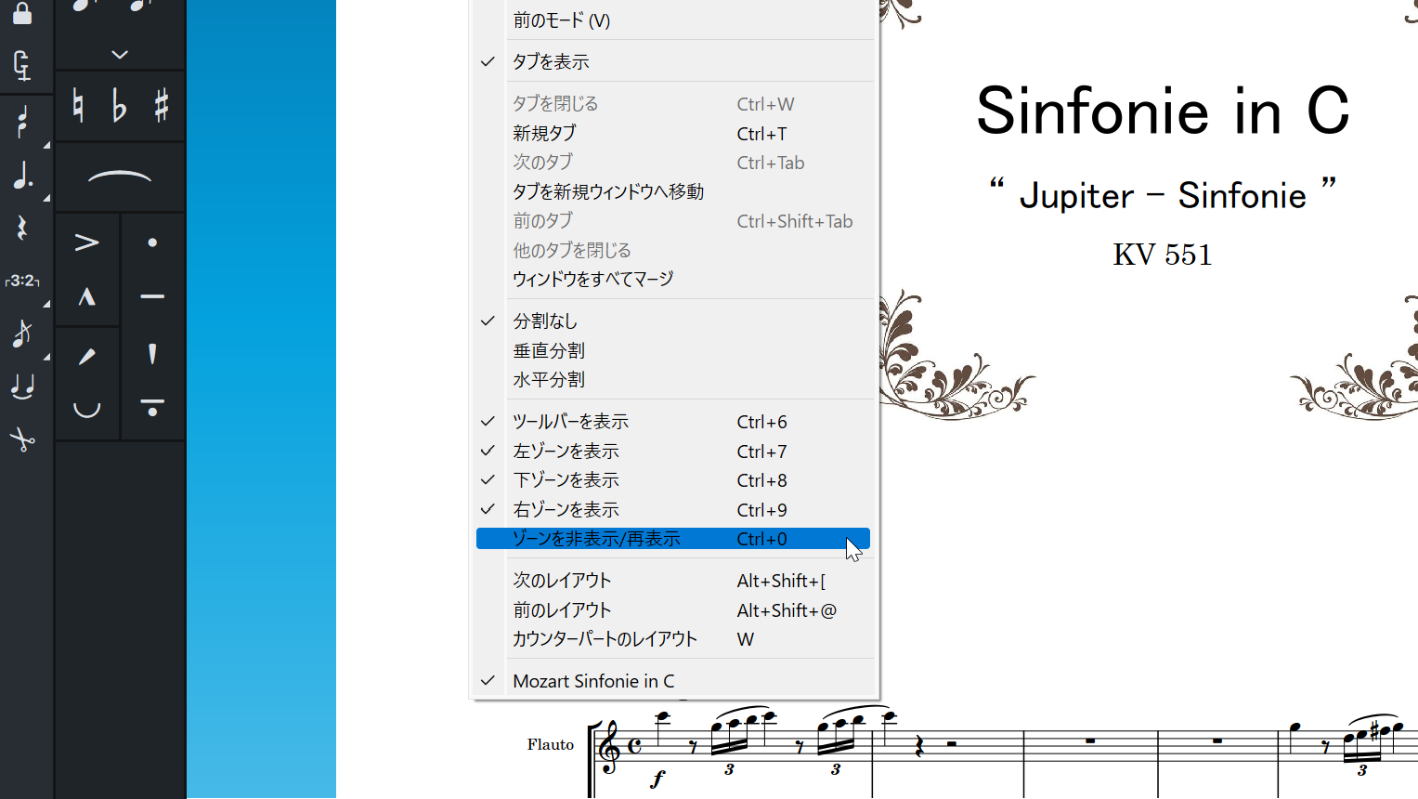Toggle the pitch-before-duration tool
This screenshot has width=1418, height=799.
(22, 121)
